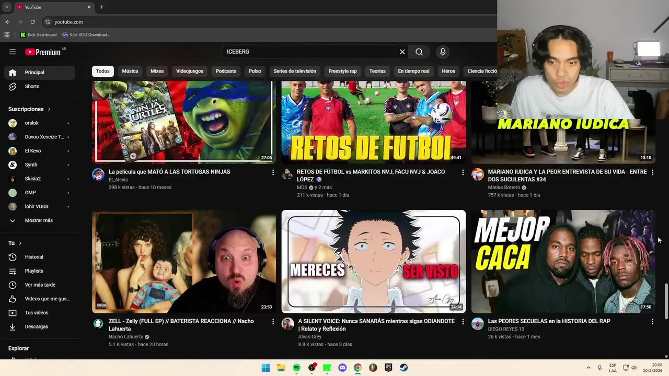Close the YouTube browser tab

click(89, 7)
